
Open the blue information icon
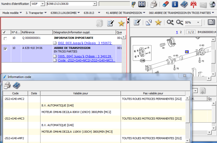(175, 4)
